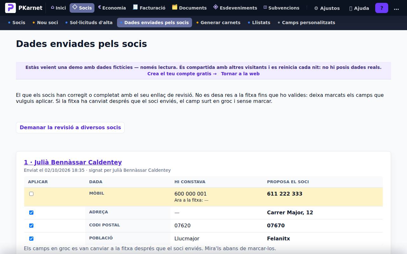Go to the Socis submenu list
Screen dimensions: 407x254
[17, 23]
